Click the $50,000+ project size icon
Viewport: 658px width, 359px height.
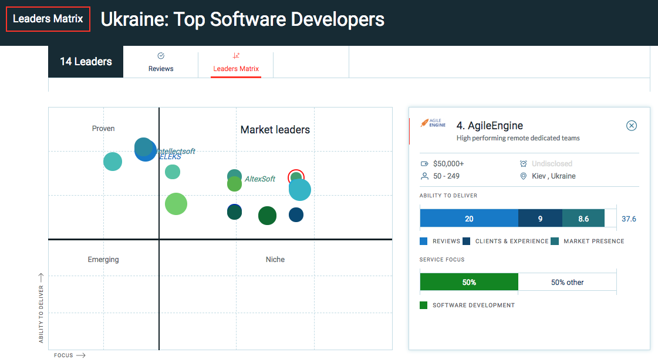click(x=424, y=164)
